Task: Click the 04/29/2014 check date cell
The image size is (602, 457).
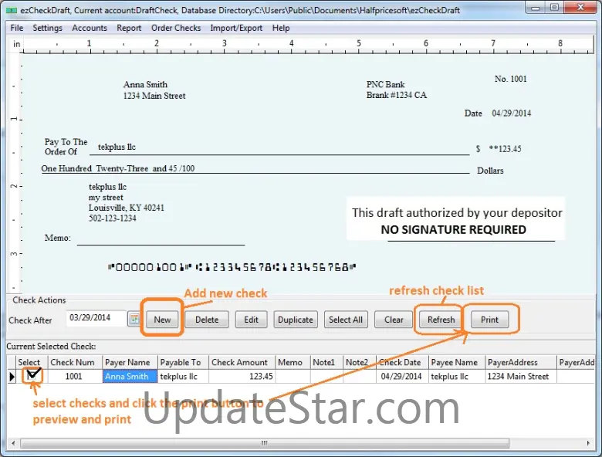Action: (402, 377)
